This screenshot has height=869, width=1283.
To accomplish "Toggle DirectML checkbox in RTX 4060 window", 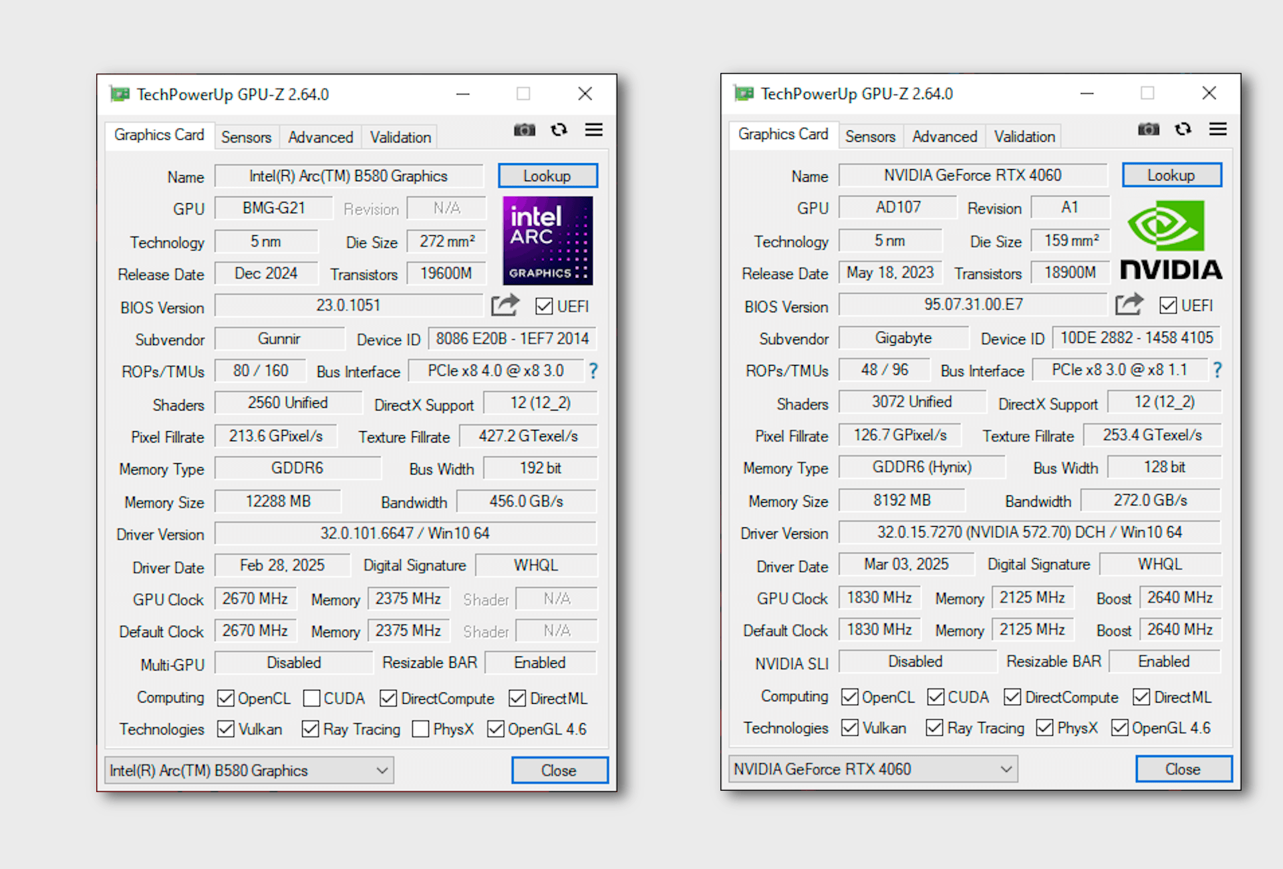I will tap(1141, 697).
